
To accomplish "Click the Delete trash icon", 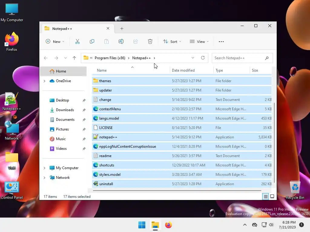I will (150, 42).
